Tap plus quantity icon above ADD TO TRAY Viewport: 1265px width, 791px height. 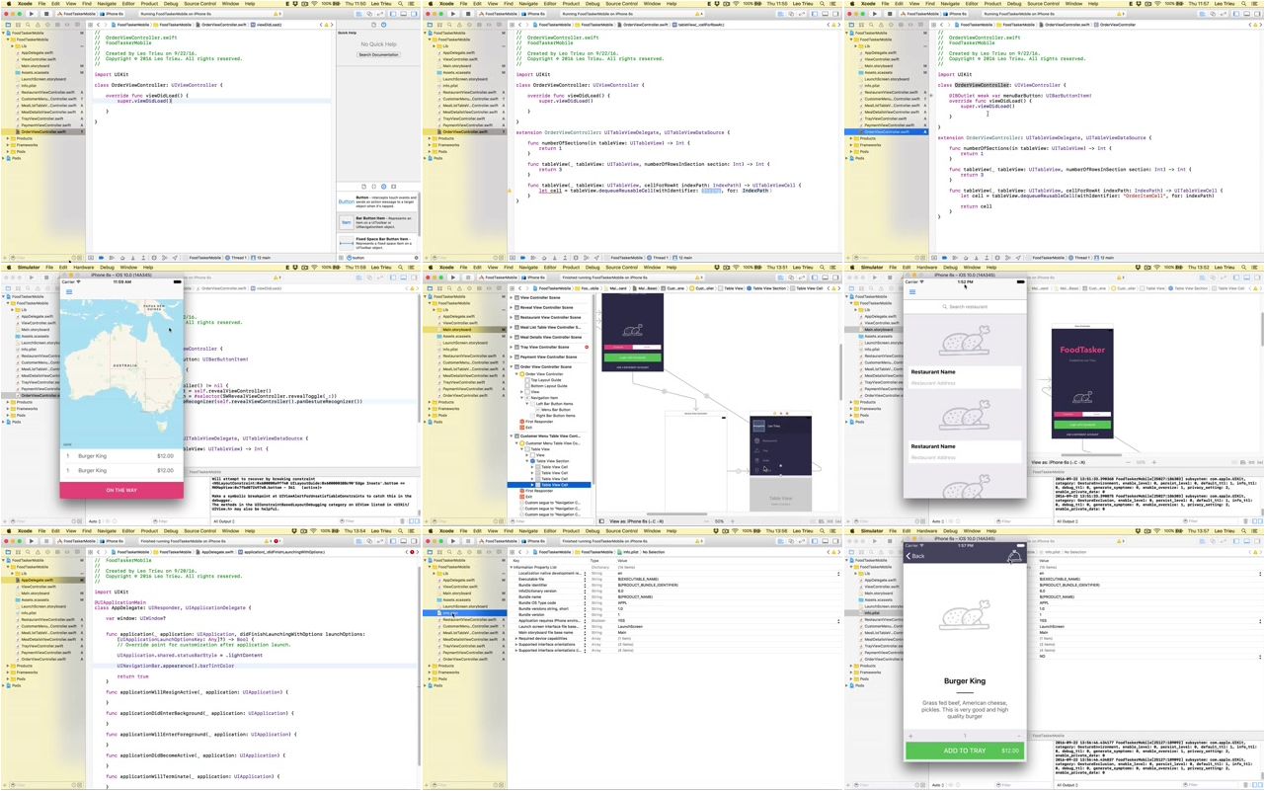click(x=910, y=736)
